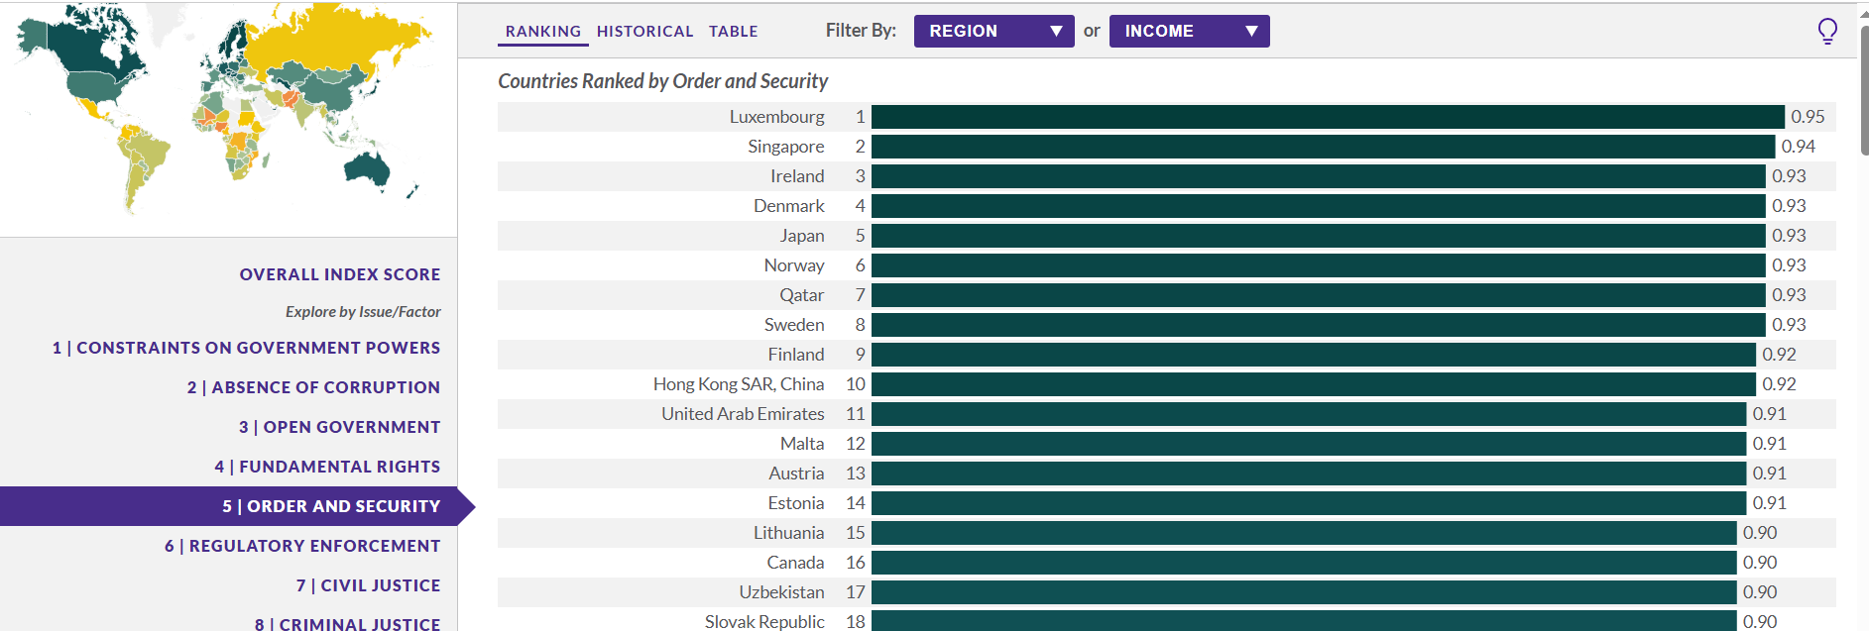This screenshot has height=631, width=1869.
Task: Select the Qatar country row
Action: click(x=801, y=295)
